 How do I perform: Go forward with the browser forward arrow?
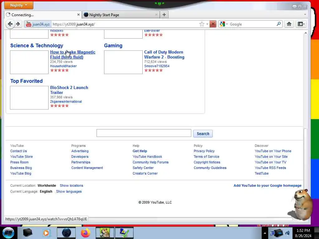coord(18,24)
